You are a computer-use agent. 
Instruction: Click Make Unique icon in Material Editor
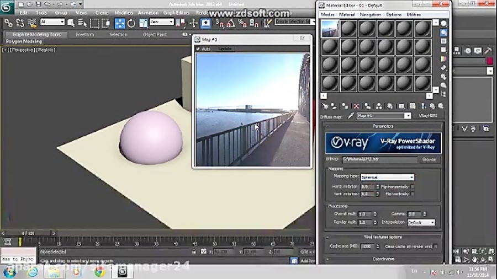point(379,106)
